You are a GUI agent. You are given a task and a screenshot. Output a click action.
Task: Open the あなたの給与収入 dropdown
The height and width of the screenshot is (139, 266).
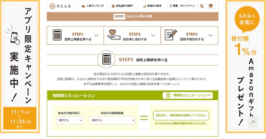tap(69, 120)
